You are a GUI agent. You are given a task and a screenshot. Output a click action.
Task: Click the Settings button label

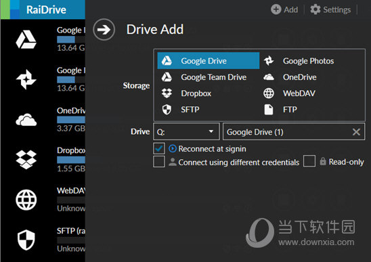coord(337,10)
